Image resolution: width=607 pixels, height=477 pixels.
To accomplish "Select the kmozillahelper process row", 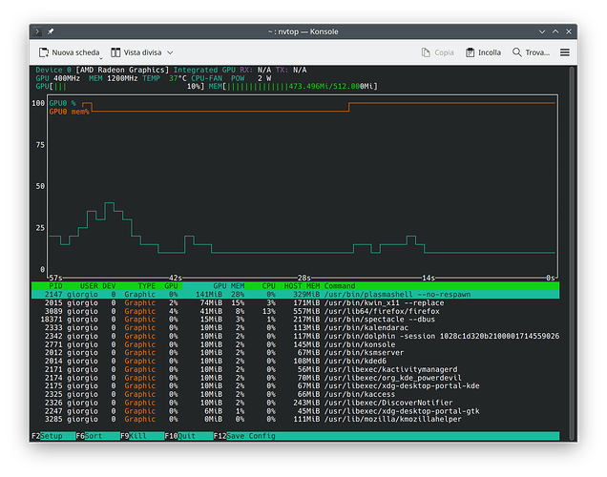I will point(295,420).
